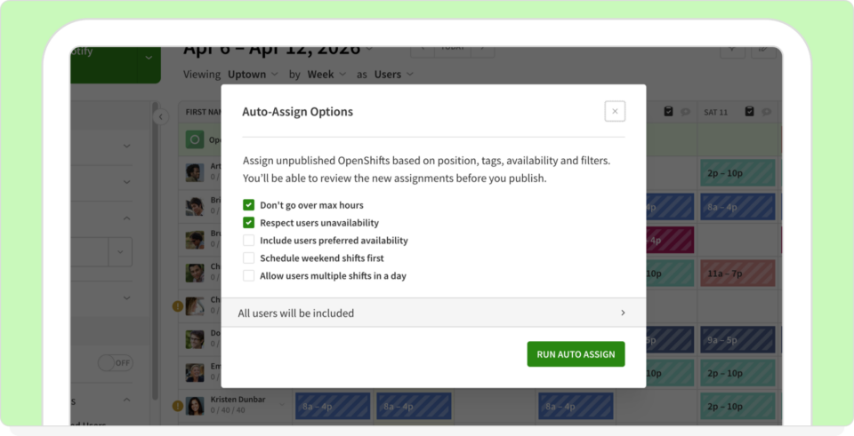Viewport: 854px width, 436px height.
Task: Click the Run Auto Assign button
Action: pyautogui.click(x=576, y=354)
